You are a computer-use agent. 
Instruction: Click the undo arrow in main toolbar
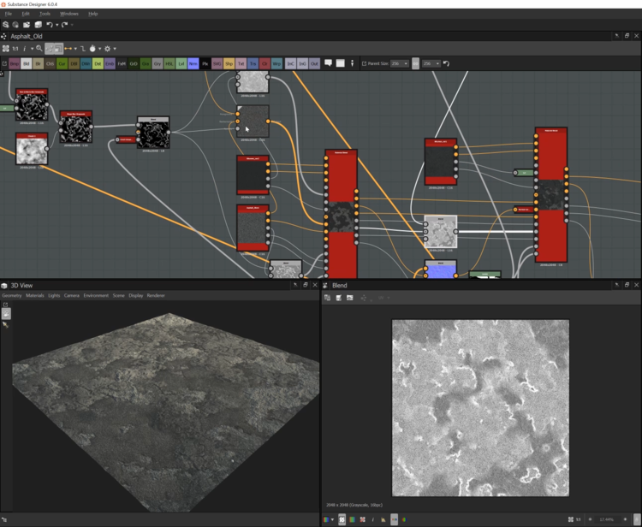pos(50,25)
